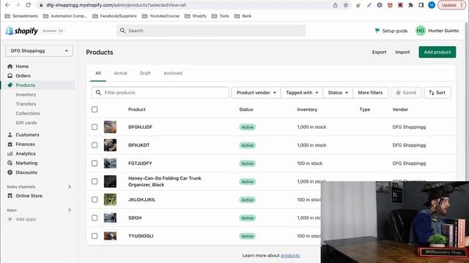Open the Customers section
The width and height of the screenshot is (469, 263).
pyautogui.click(x=27, y=134)
